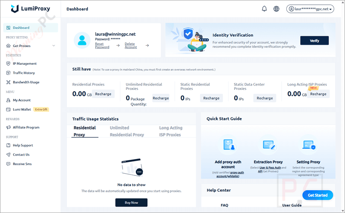The height and width of the screenshot is (213, 345).
Task: Open IP Management in the sidebar
Action: 25,64
